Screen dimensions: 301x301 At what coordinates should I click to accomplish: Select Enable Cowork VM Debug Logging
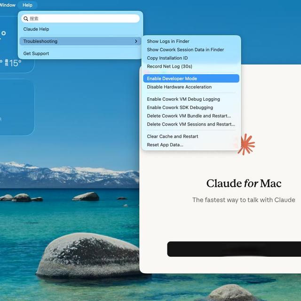191,99
